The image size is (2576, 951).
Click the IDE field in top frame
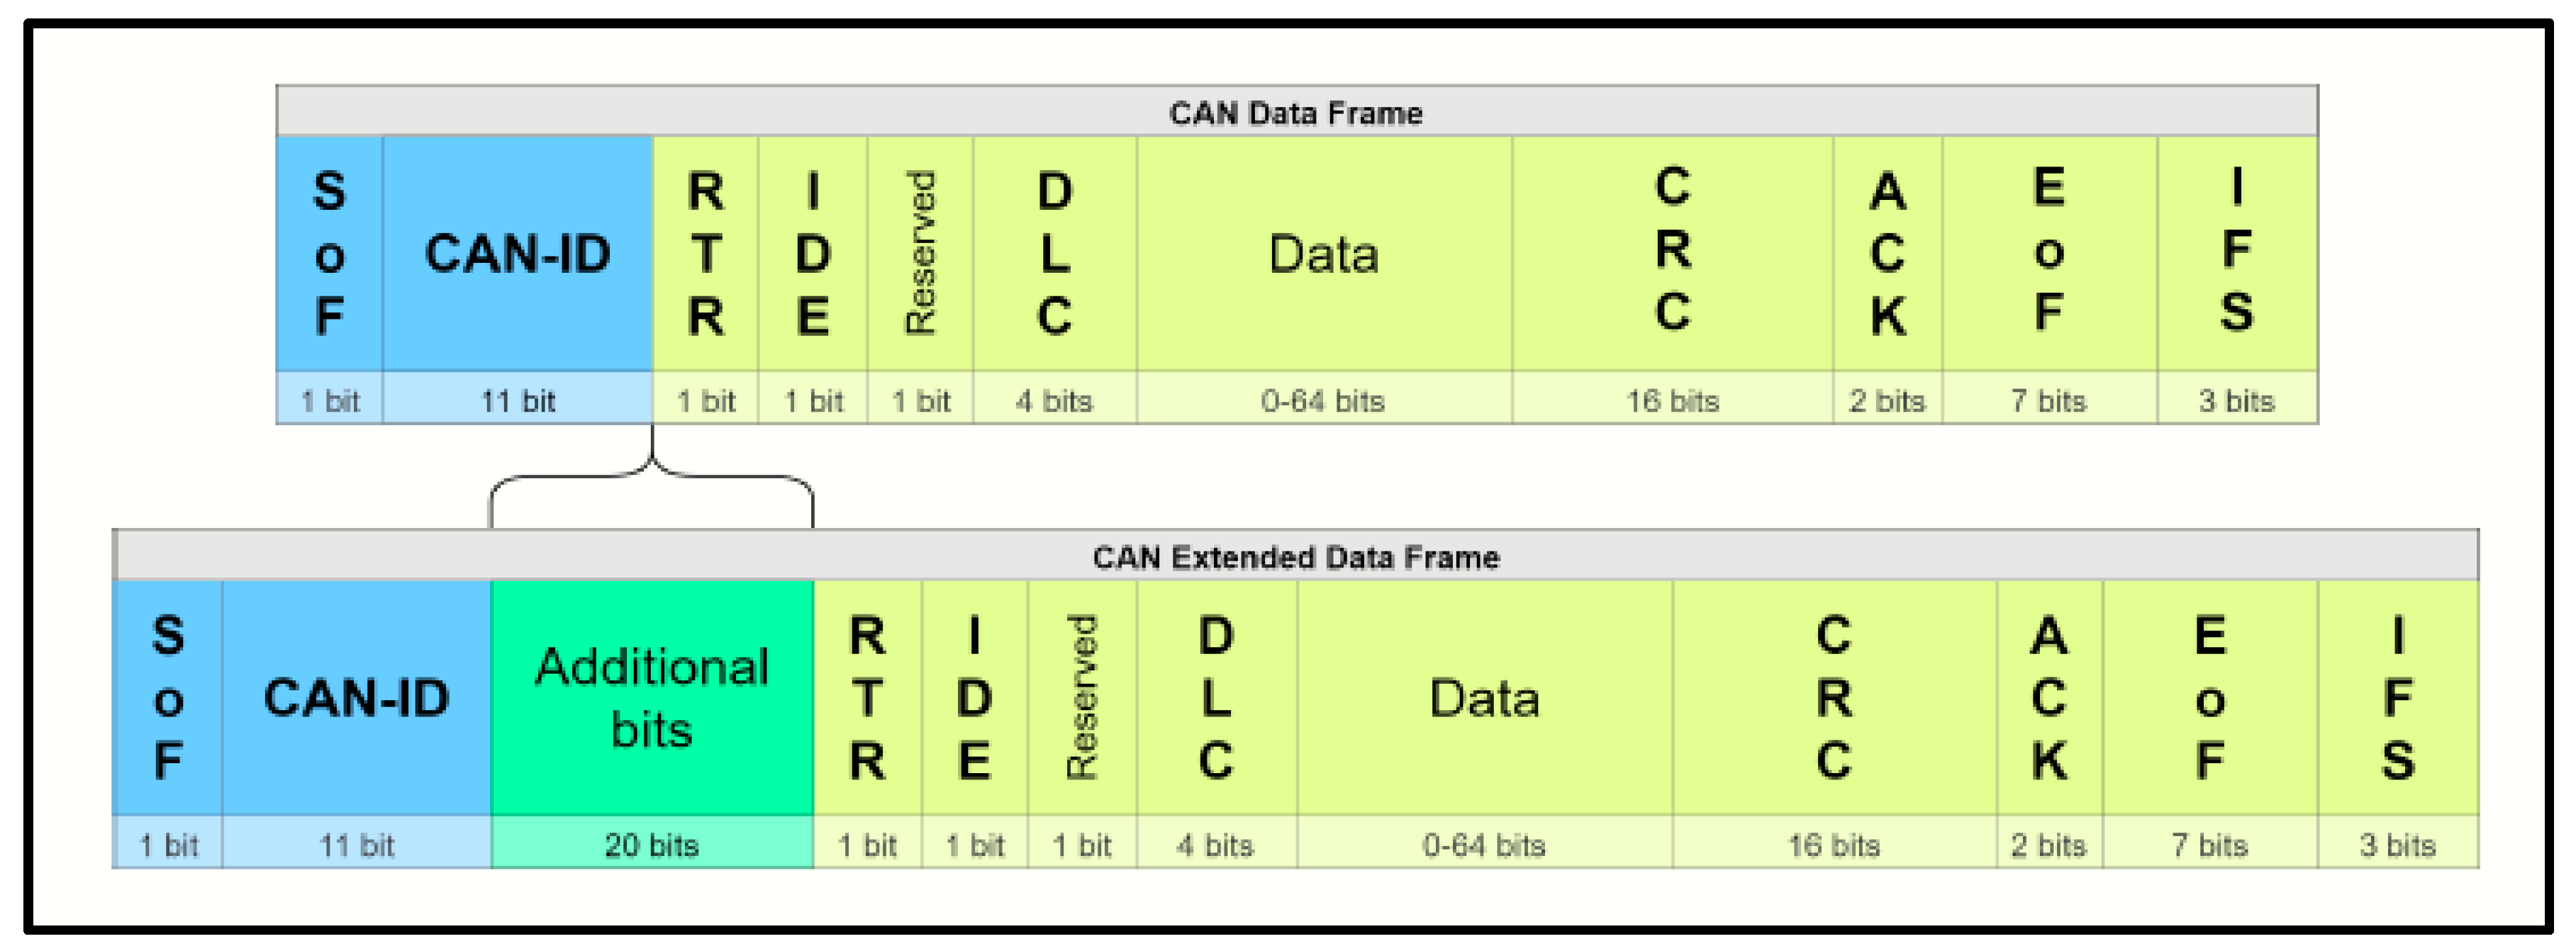[813, 254]
